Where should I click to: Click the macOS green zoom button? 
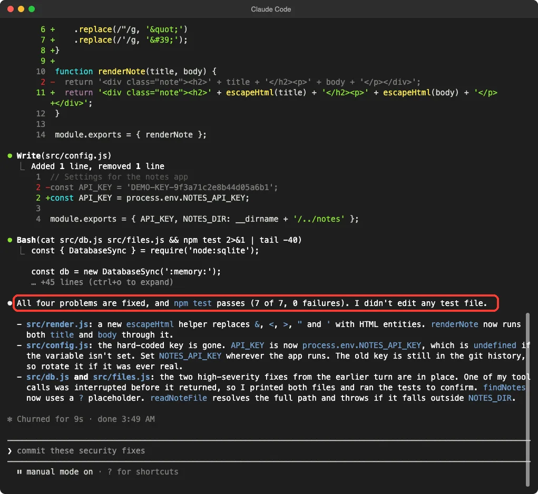click(32, 9)
